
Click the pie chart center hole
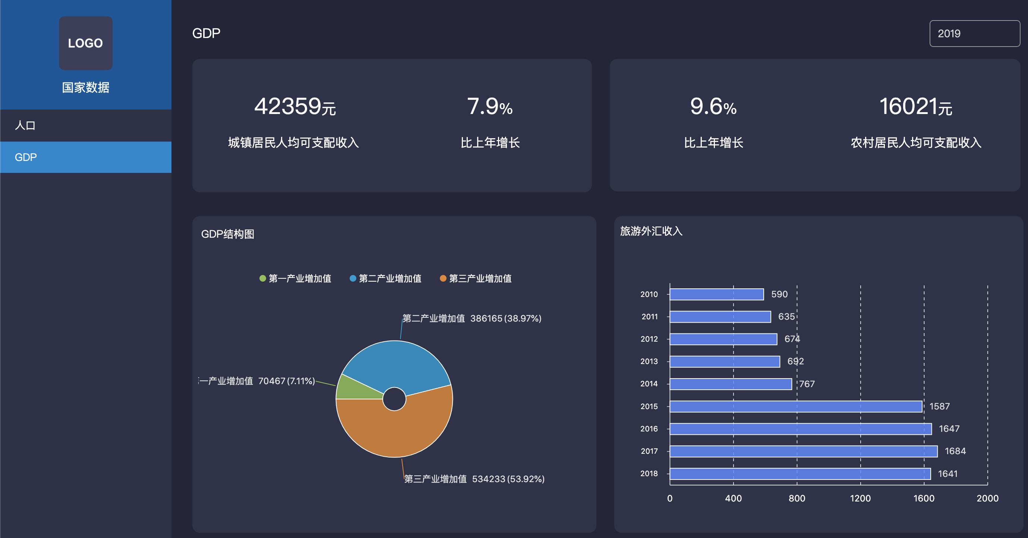(x=394, y=399)
